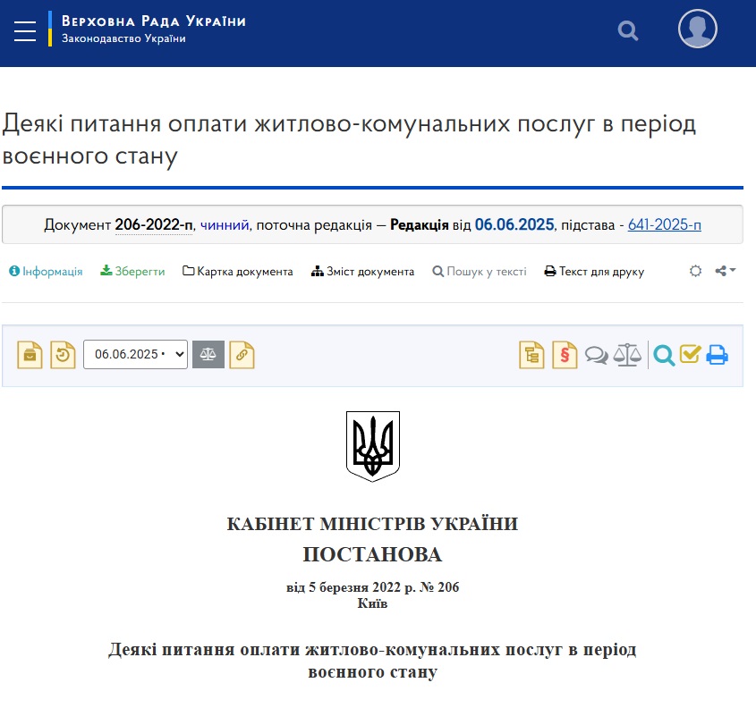
Task: Open Зміст документа menu item
Action: click(x=363, y=272)
